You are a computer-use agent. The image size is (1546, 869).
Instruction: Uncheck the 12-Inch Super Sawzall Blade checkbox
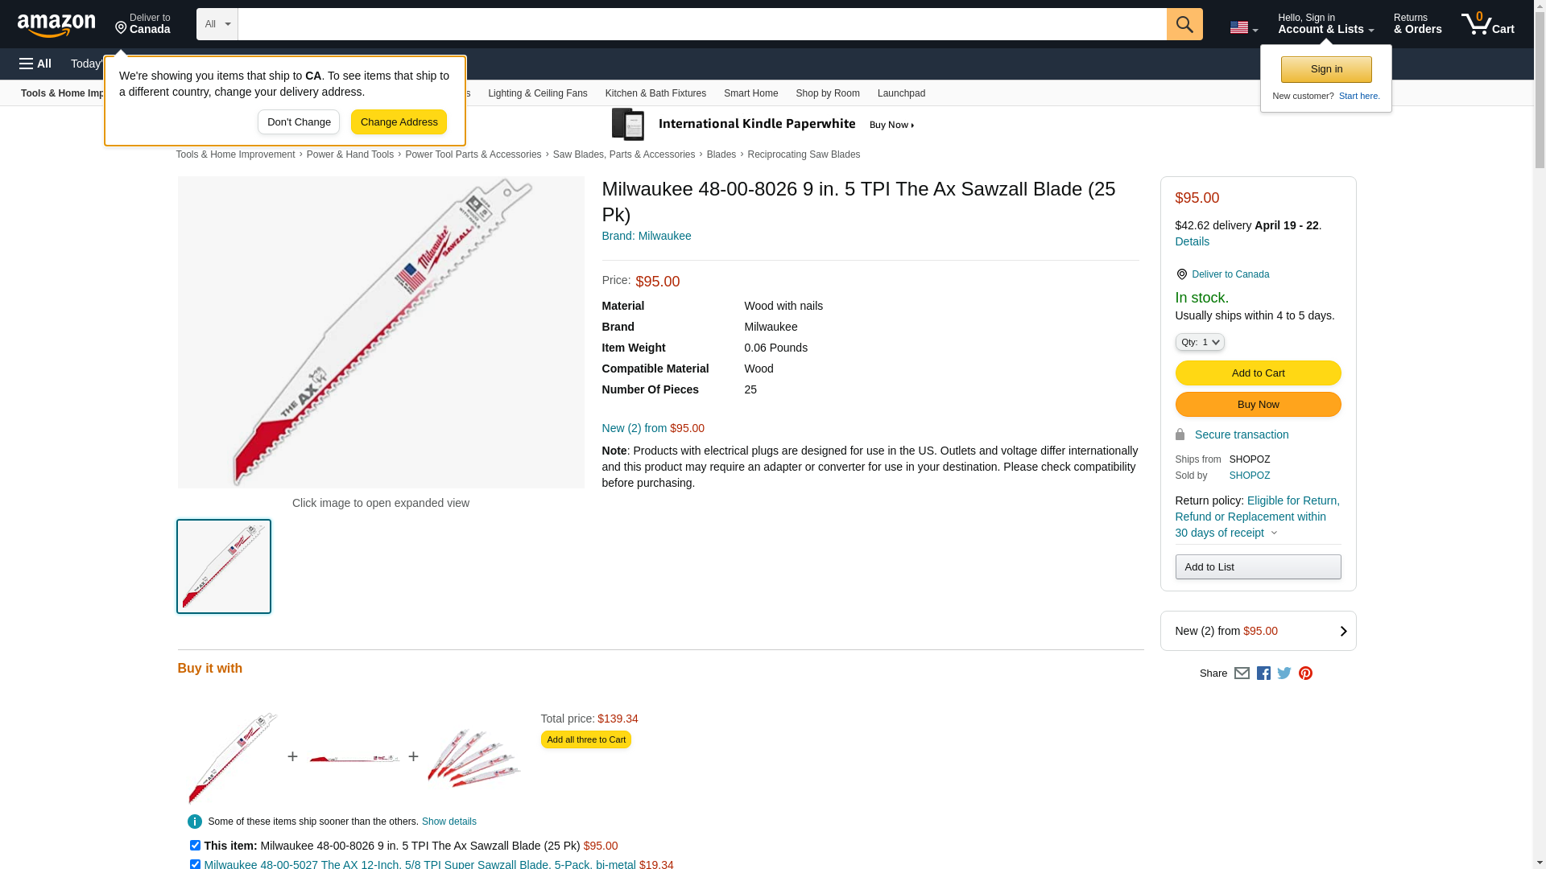pyautogui.click(x=195, y=864)
